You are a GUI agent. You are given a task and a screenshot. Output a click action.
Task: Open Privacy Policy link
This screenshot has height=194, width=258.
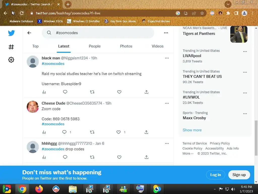point(220,143)
